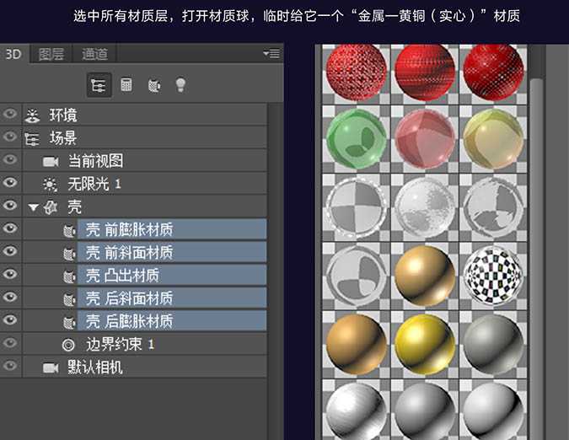Viewport: 569px width, 440px height.
Task: Select the 默认相机 row
Action: click(145, 367)
